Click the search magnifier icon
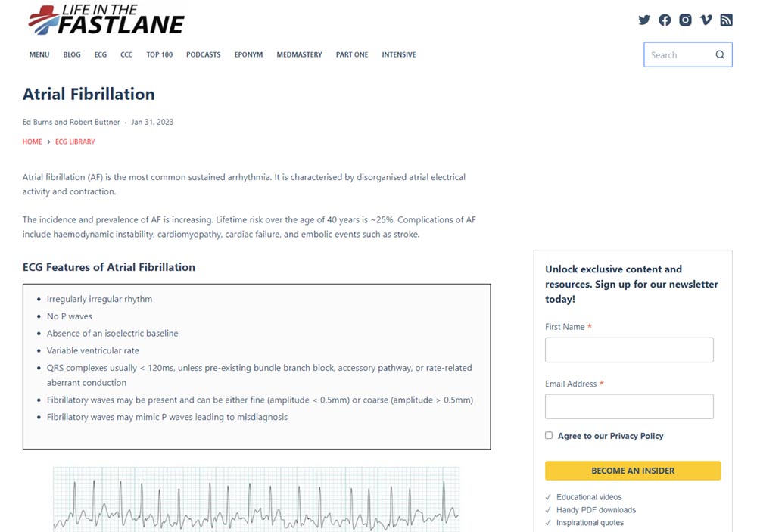Screen dimensions: 757x532 click(x=720, y=54)
